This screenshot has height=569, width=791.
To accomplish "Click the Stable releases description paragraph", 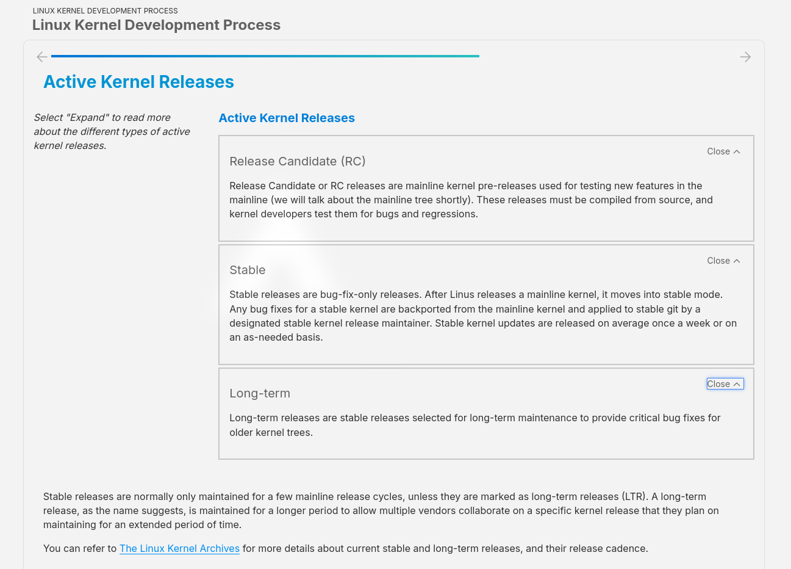I will tap(483, 316).
